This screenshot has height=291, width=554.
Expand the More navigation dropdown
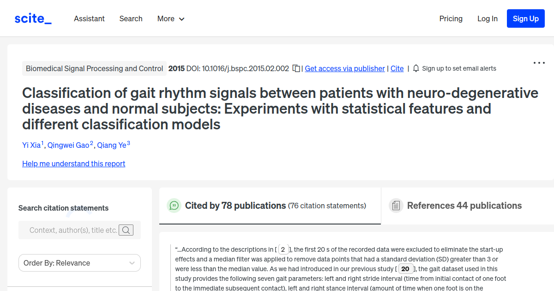170,18
